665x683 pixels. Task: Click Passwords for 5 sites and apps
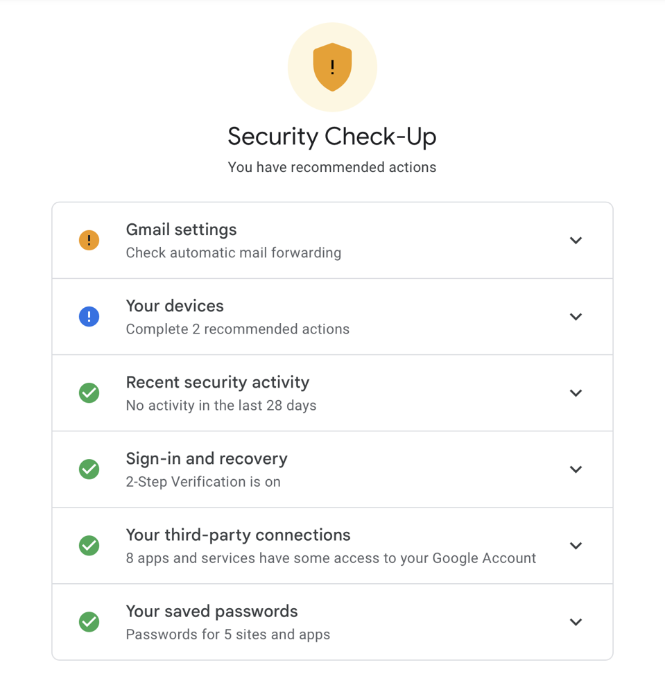228,634
